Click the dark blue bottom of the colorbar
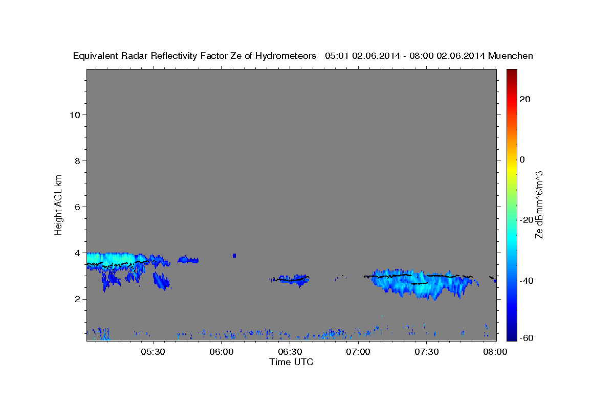The width and height of the screenshot is (614, 409). (512, 336)
